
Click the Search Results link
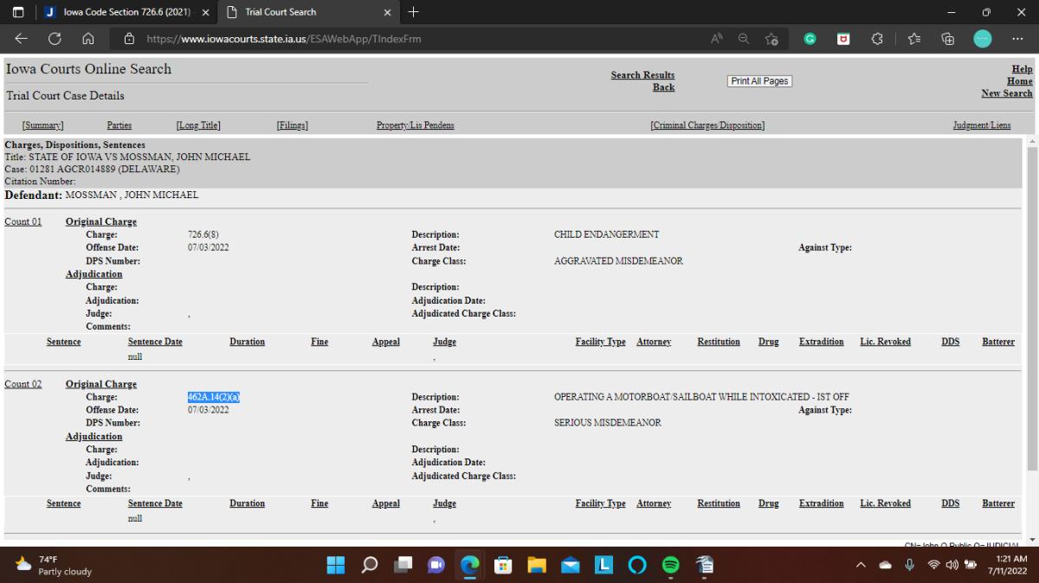642,75
